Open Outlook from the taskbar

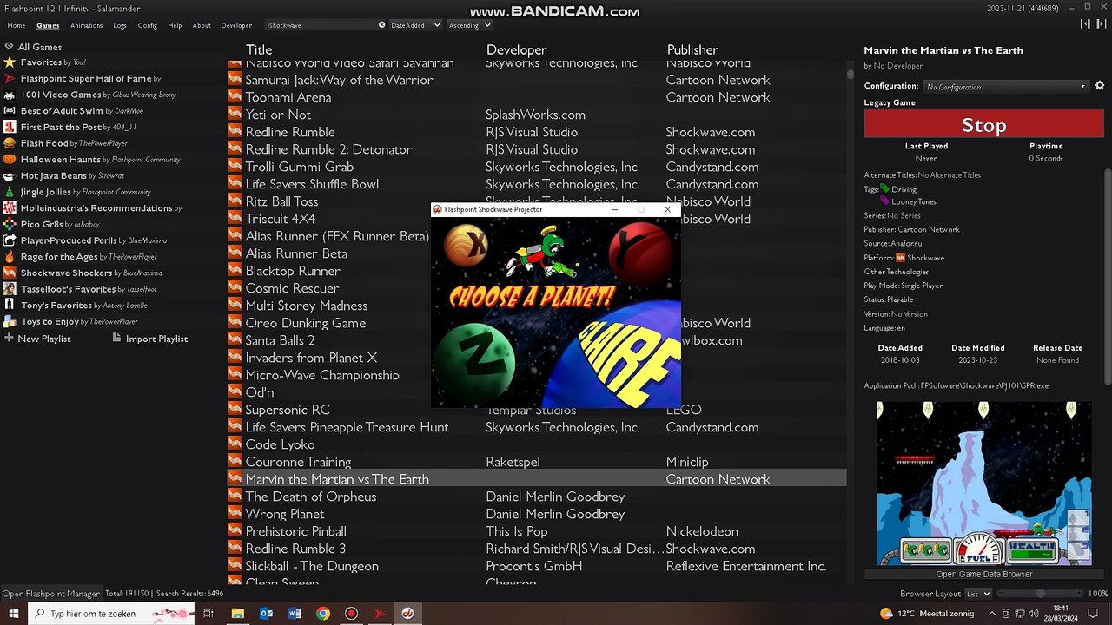click(x=266, y=614)
